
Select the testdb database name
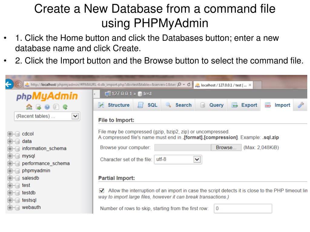click(x=29, y=193)
